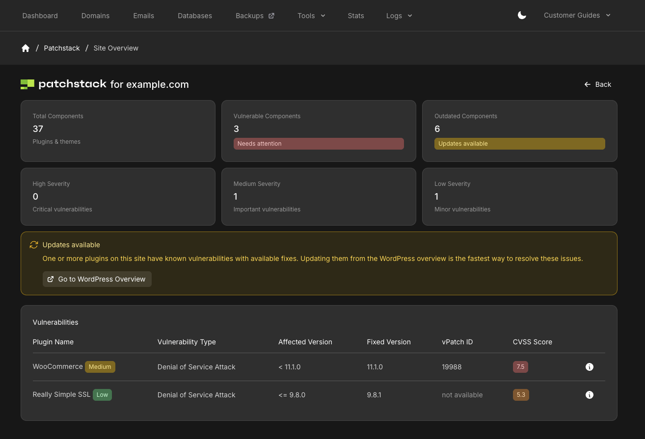Click the Fixed Version column header
This screenshot has width=645, height=439.
pos(389,342)
